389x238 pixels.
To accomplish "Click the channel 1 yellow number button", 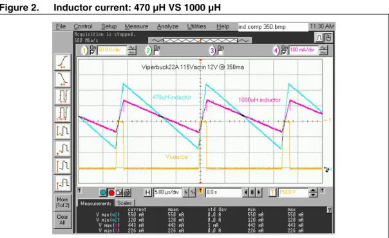I will point(84,51).
